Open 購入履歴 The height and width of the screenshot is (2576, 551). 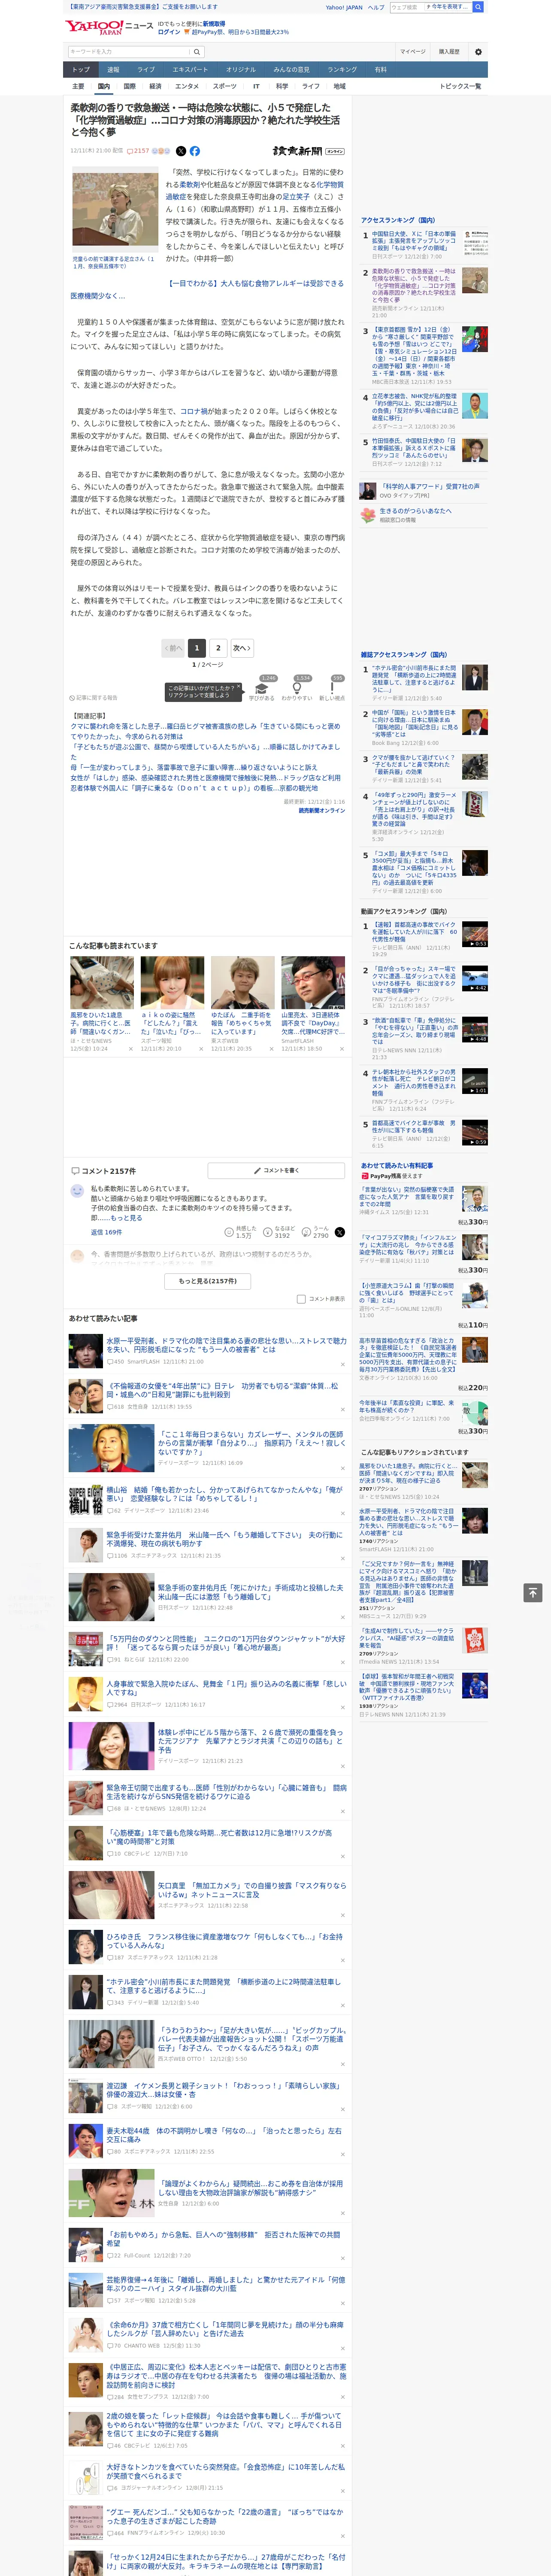[449, 51]
